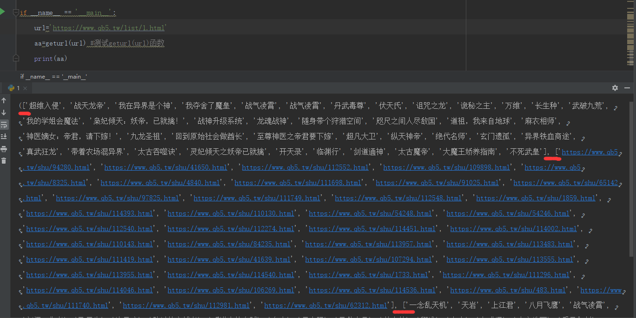Click output text '我的学姐会魔法'
Viewport: 636px width, 318px height.
53,121
